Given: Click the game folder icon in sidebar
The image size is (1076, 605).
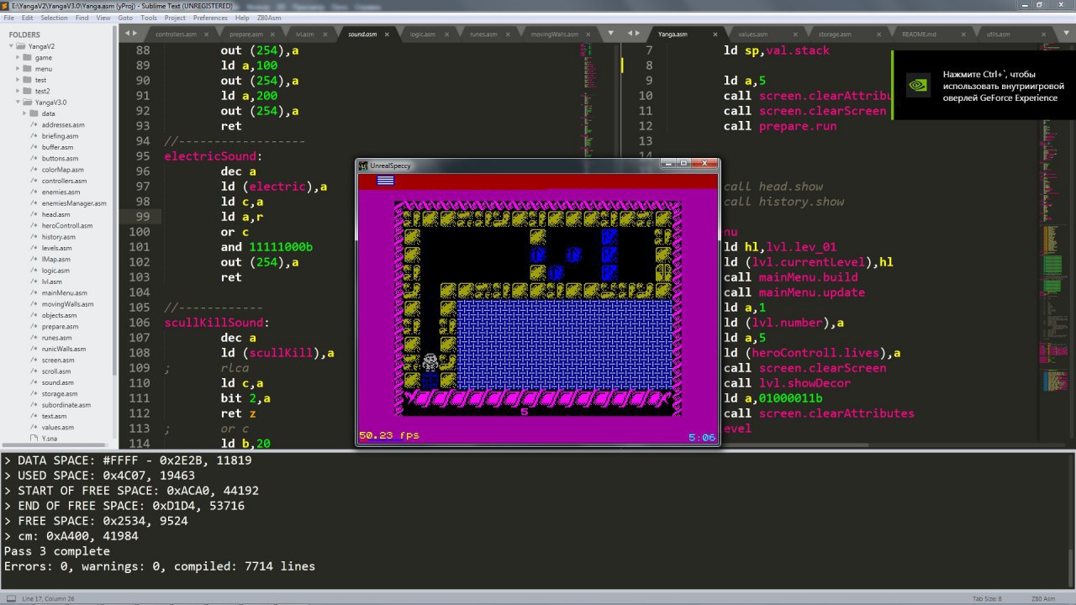Looking at the screenshot, I should click(x=27, y=58).
